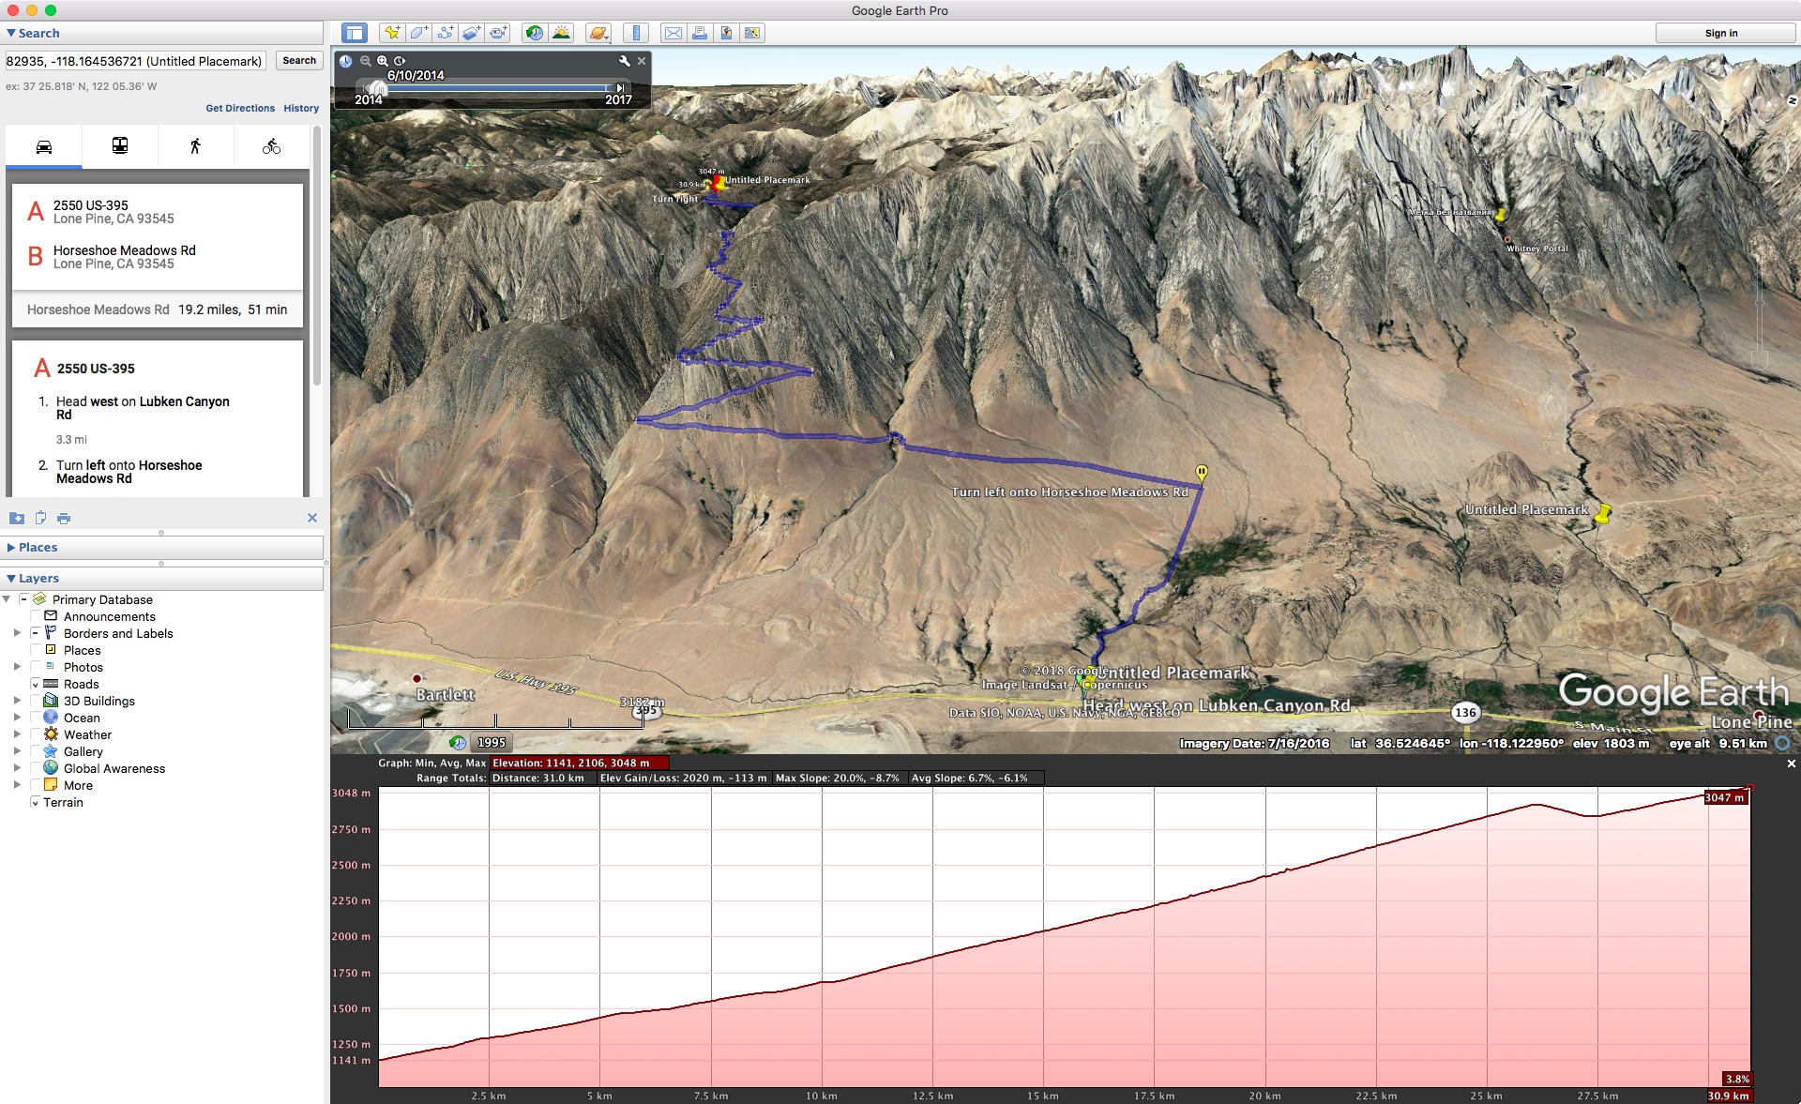1801x1104 pixels.
Task: Collapse the Search panel
Action: point(11,33)
